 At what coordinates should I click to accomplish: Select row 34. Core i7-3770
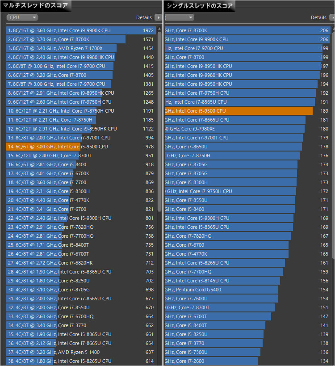[x=81, y=325]
